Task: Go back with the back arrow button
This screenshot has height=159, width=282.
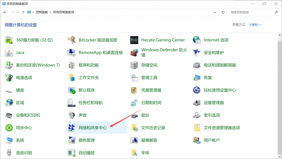Action: [5, 12]
